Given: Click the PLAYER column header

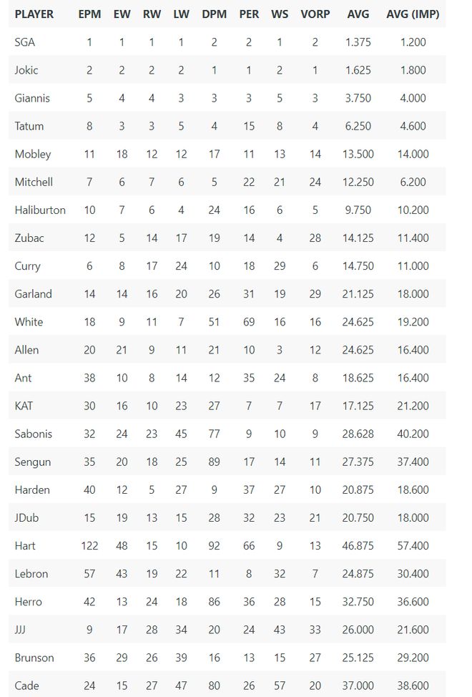Looking at the screenshot, I should coord(34,14).
